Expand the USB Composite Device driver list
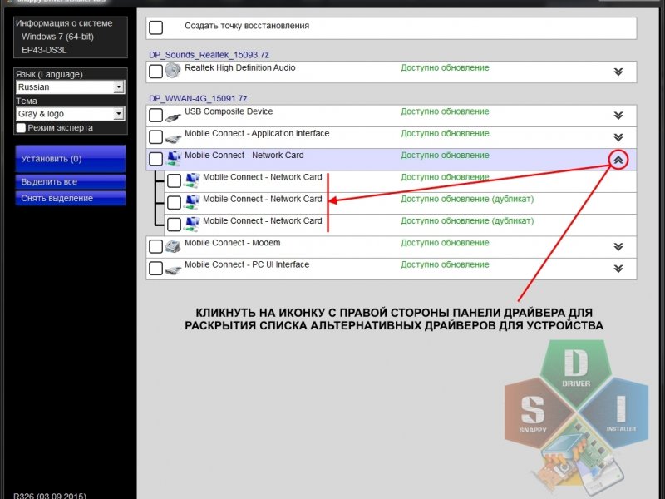This screenshot has height=499, width=665. point(618,116)
